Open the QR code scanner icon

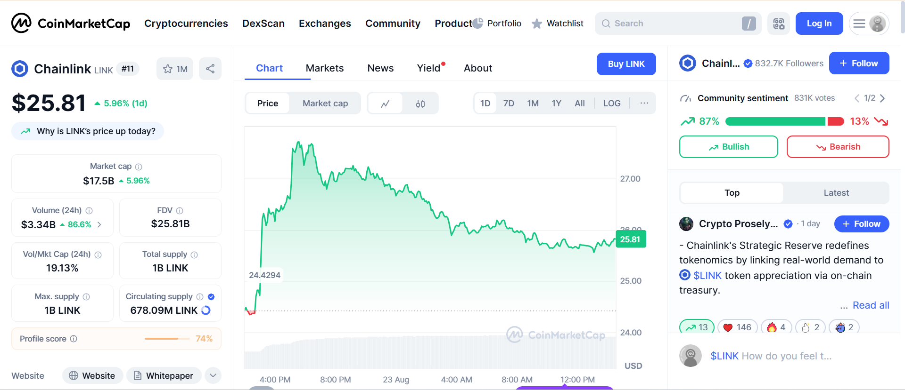[779, 24]
